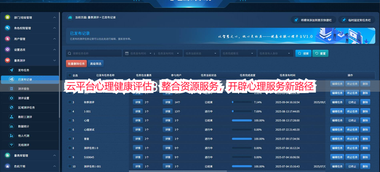This screenshot has width=380, height=172.
Task: Tick checkbox for row 3 秋季测评
Action: [x=70, y=102]
